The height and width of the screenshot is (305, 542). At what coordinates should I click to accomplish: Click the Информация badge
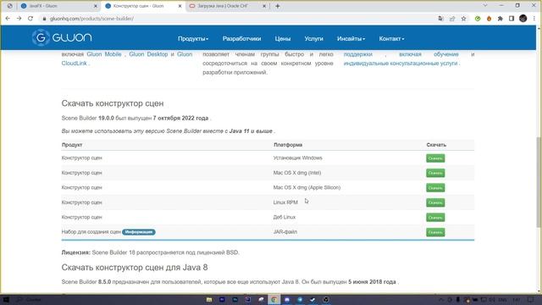(139, 232)
